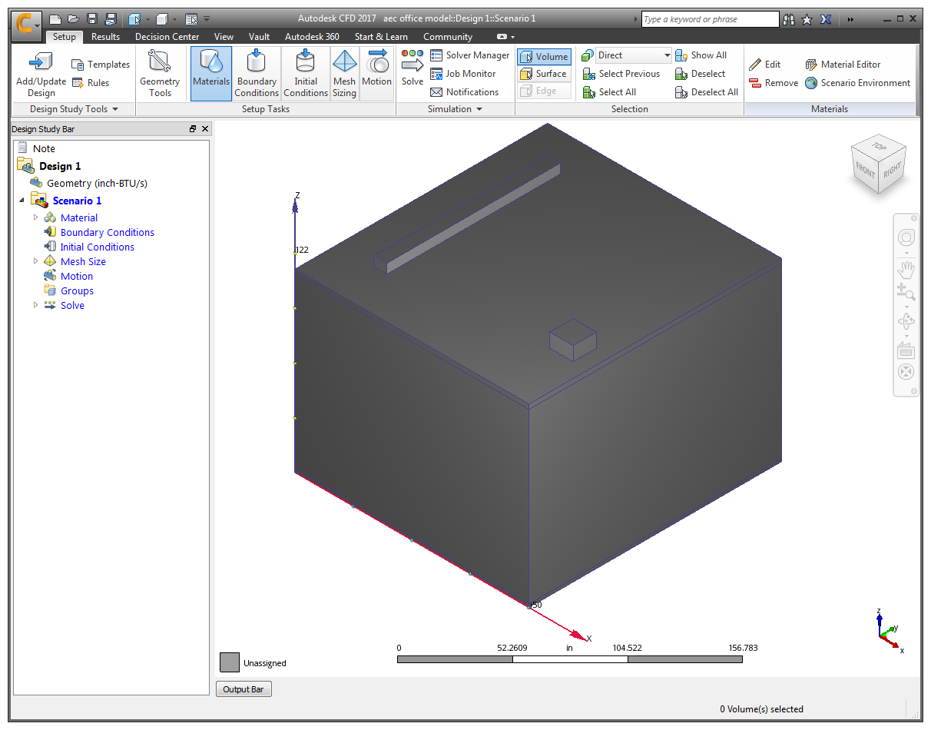Image resolution: width=931 pixels, height=730 pixels.
Task: Select Groups in the design study tree
Action: [x=77, y=290]
